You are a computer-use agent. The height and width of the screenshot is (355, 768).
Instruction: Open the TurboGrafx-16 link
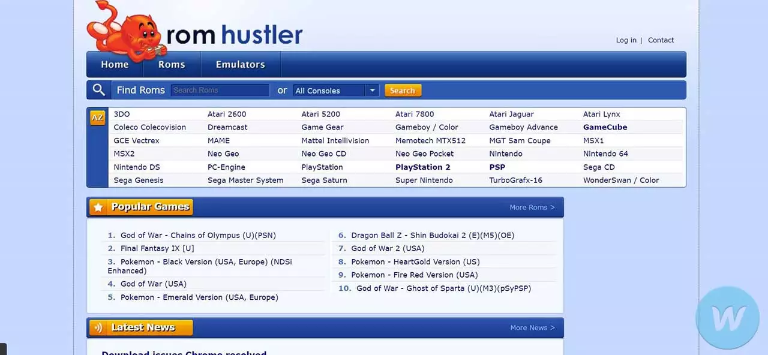pyautogui.click(x=515, y=180)
